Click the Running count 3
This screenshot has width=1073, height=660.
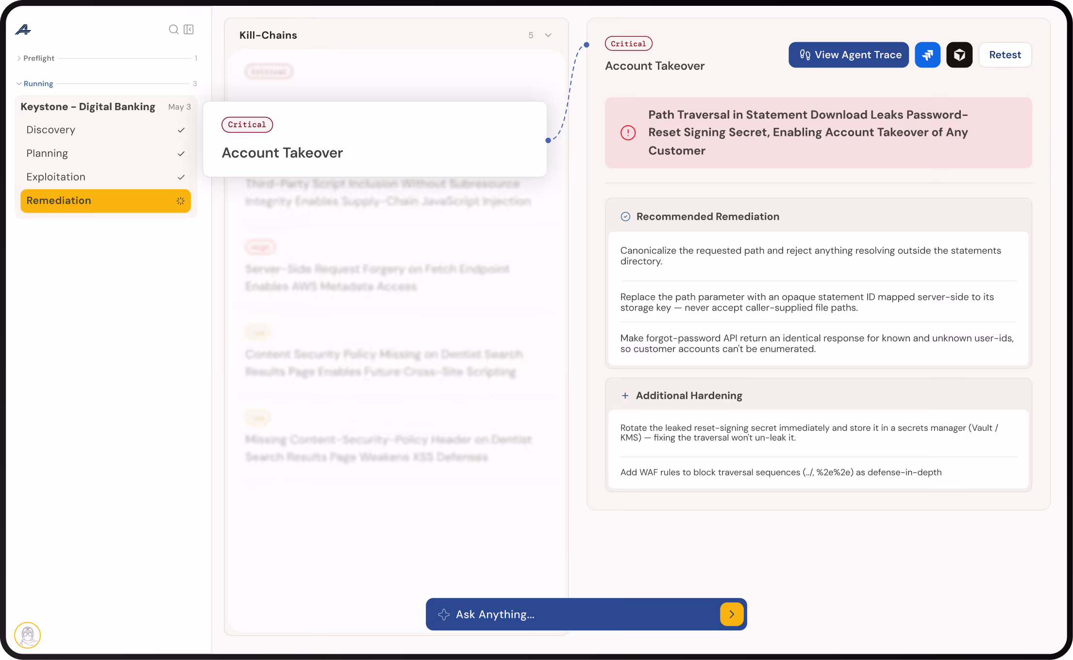pyautogui.click(x=195, y=83)
